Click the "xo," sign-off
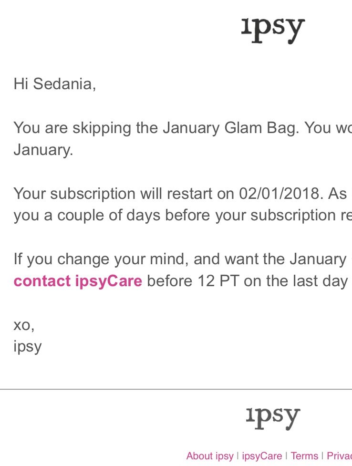 pos(24,325)
